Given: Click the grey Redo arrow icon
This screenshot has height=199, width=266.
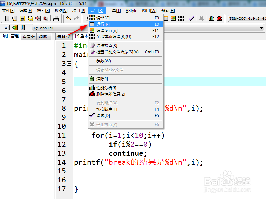Looking at the screenshot, I should (x=76, y=18).
